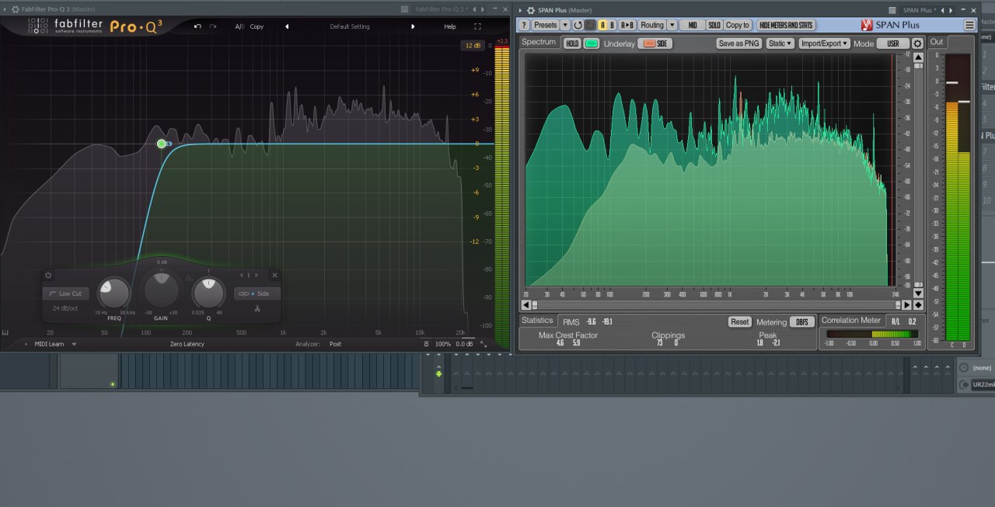Viewport: 995px width, 507px height.
Task: Toggle SOLO in SPAN Plus
Action: click(714, 25)
